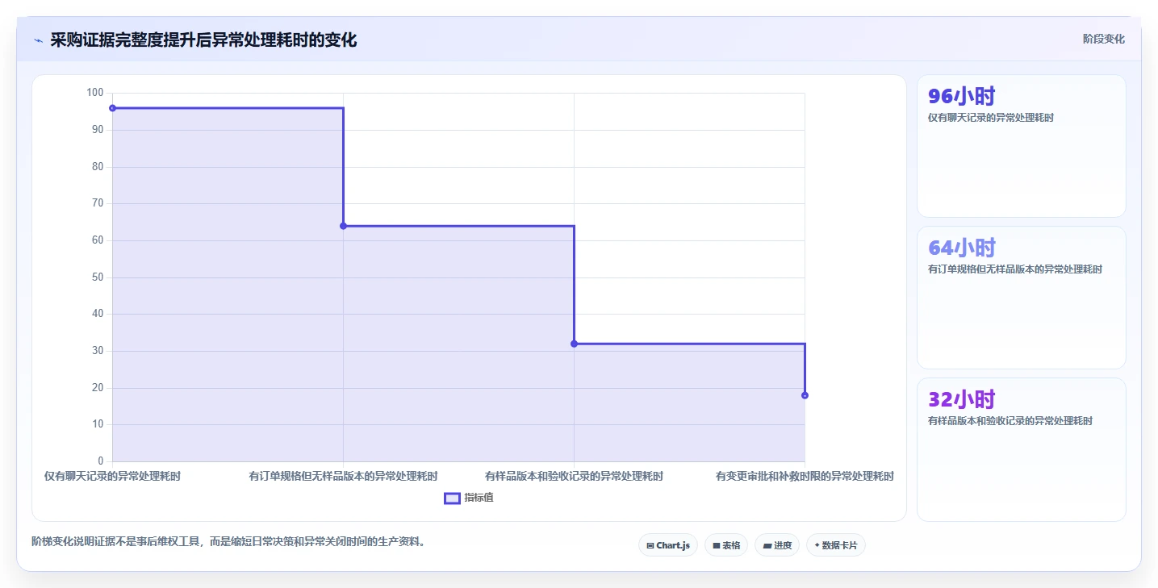Click card caption 有订单规格但无样品版本的异常处理耗时
Screen dimensions: 1158x588
1015,269
